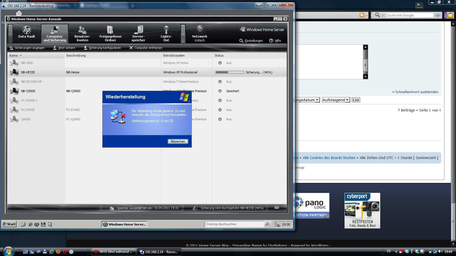
Task: Click the Beschreibung column header
Action: tap(113, 55)
